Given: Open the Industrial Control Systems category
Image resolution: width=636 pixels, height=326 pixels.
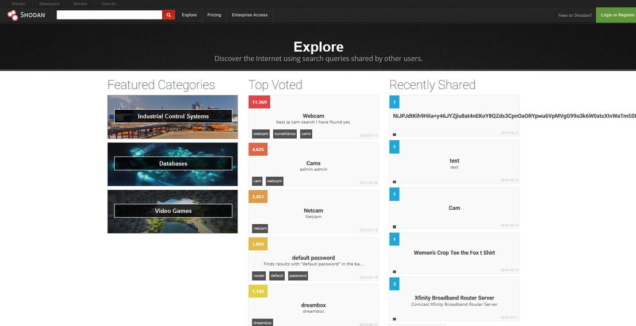Looking at the screenshot, I should (173, 116).
